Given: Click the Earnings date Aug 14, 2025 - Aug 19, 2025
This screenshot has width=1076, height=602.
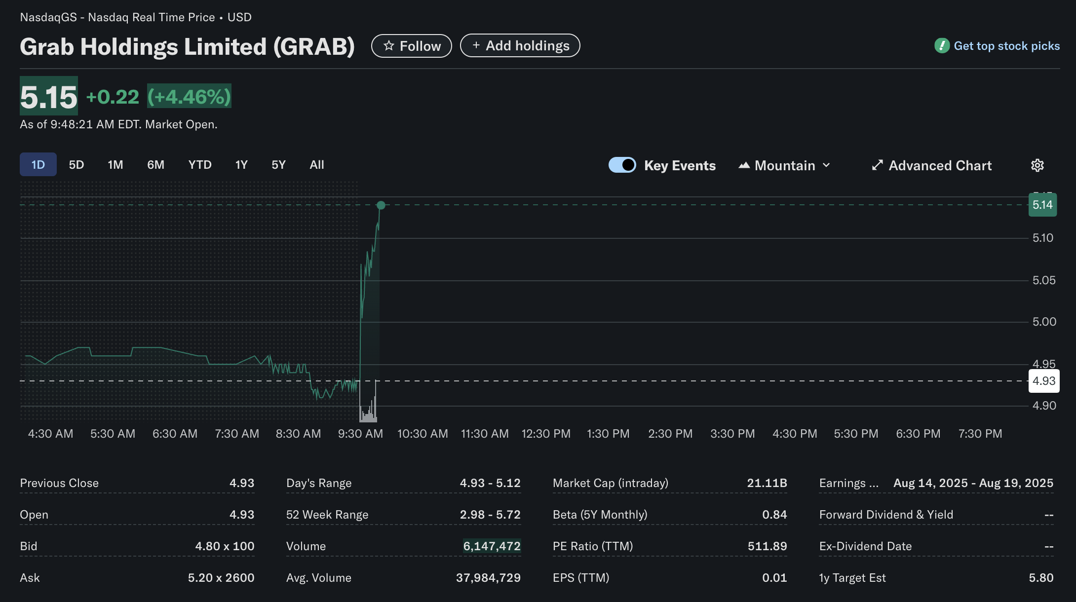Looking at the screenshot, I should click(973, 483).
